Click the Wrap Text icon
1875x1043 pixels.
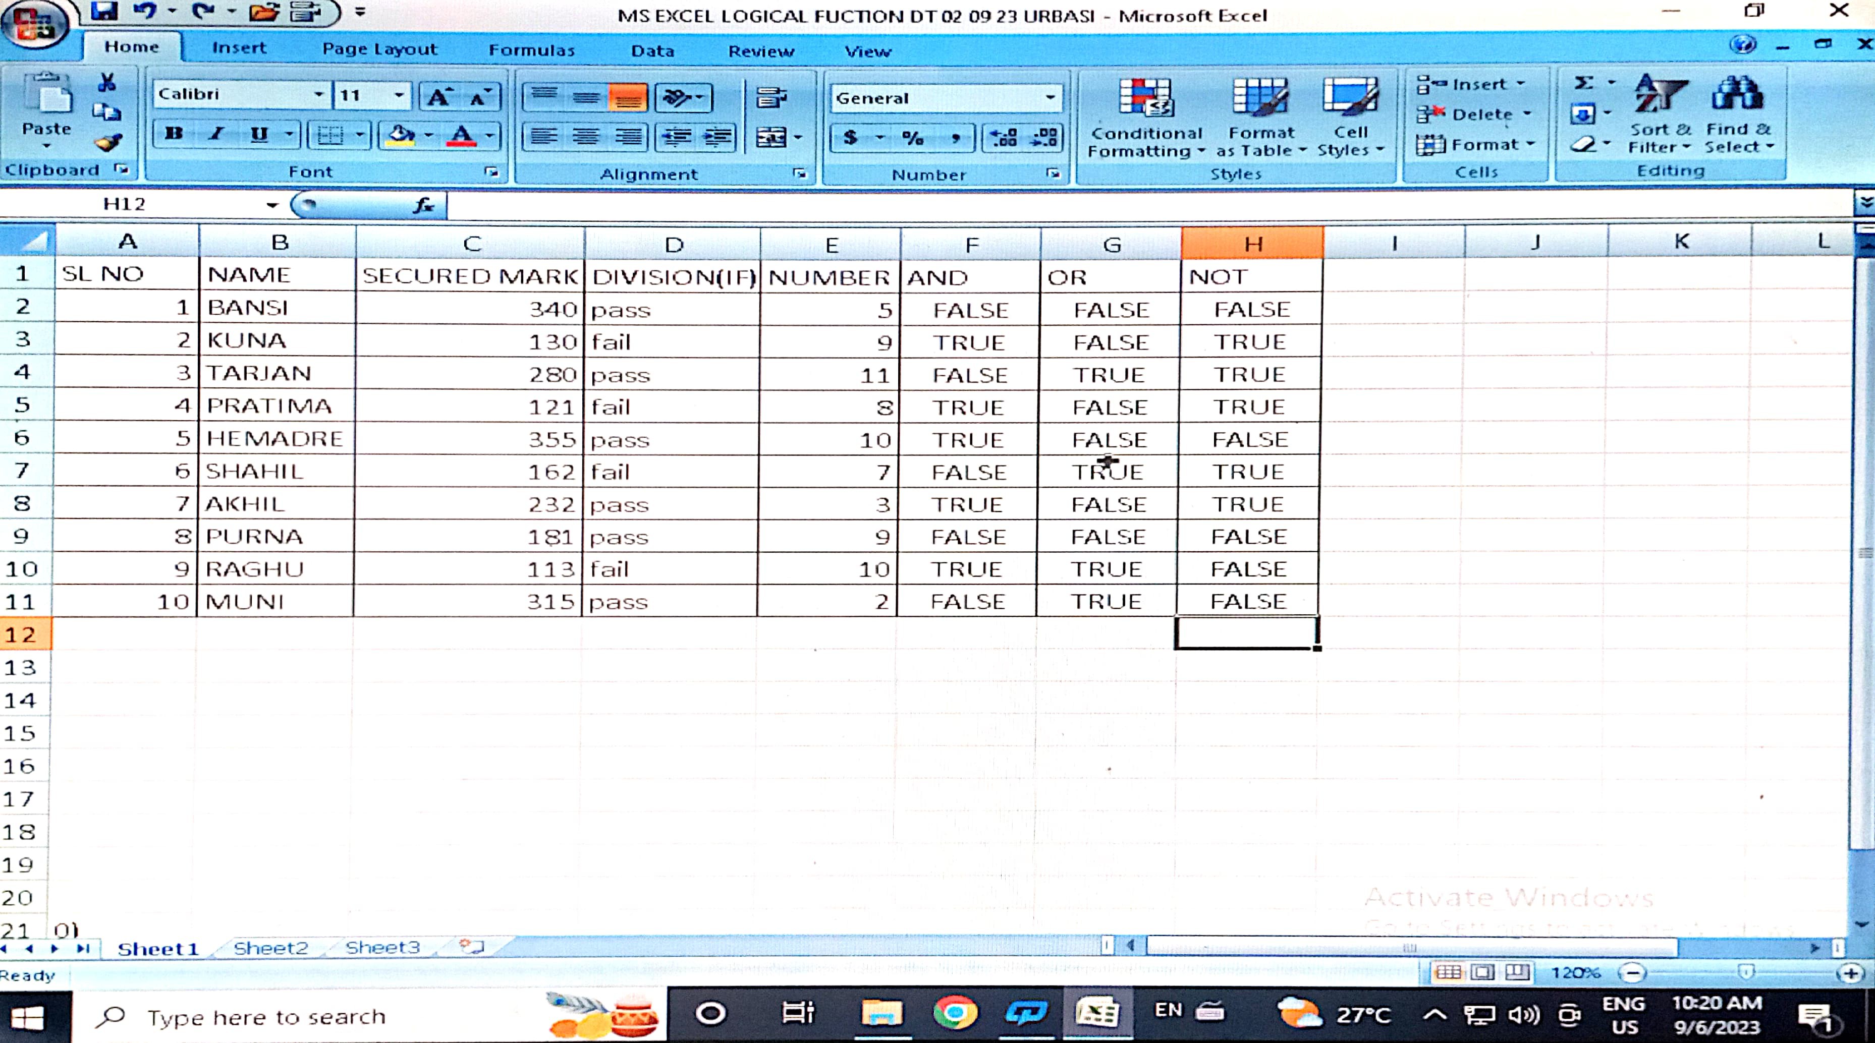(771, 97)
